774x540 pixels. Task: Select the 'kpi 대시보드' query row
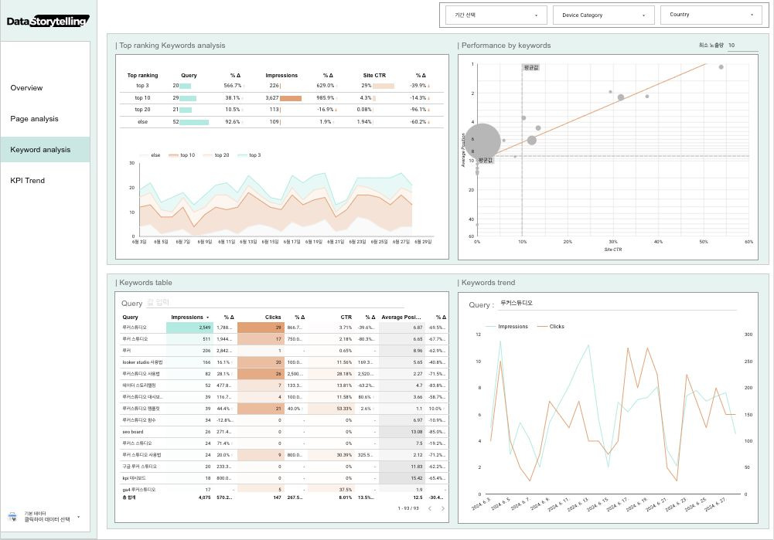(x=284, y=478)
